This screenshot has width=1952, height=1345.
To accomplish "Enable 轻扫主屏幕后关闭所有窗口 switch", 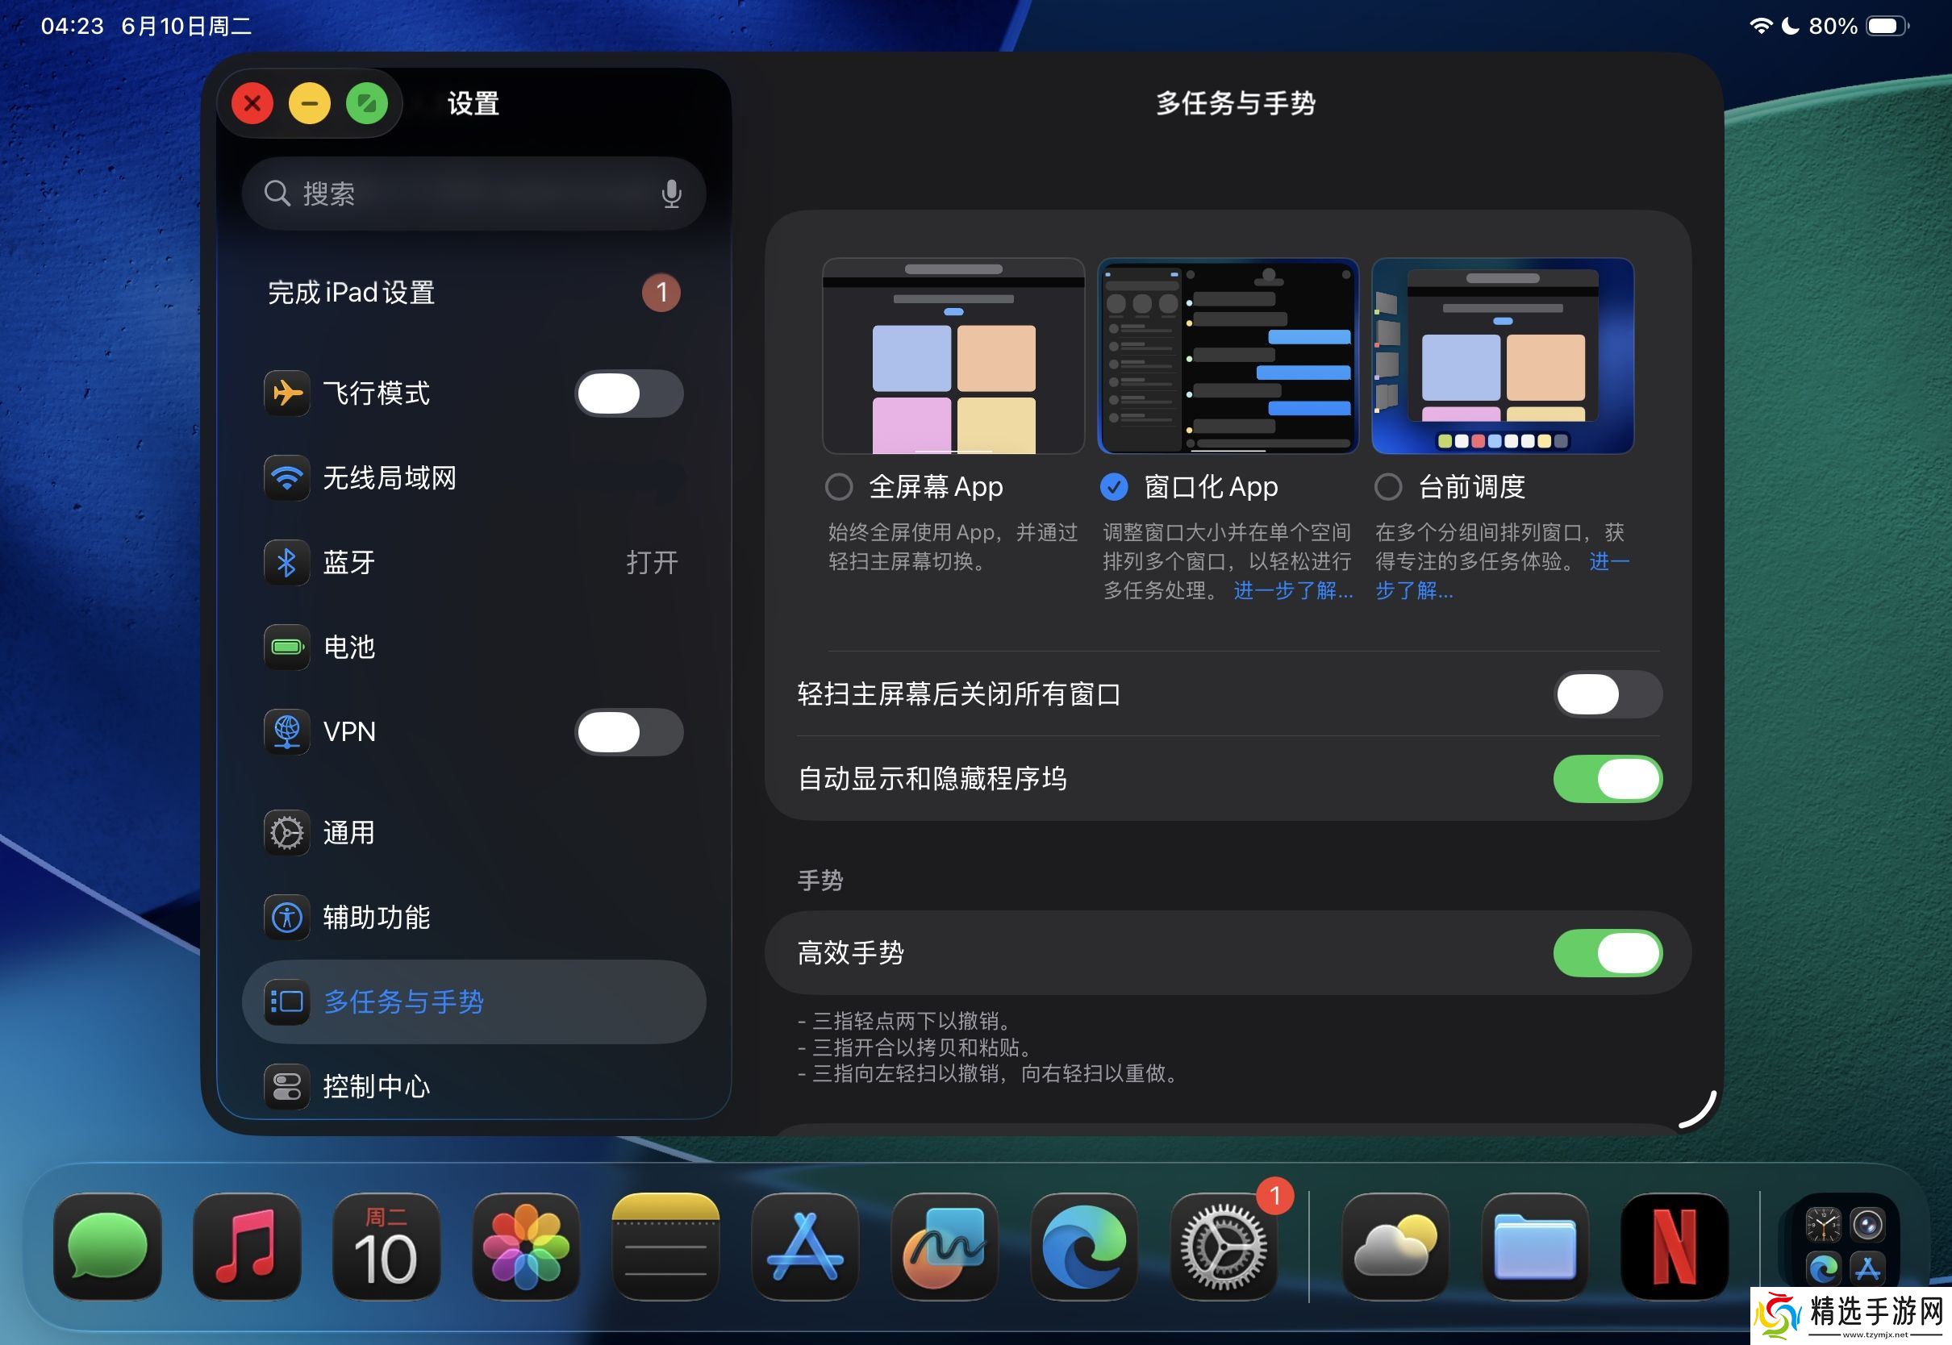I will point(1608,694).
